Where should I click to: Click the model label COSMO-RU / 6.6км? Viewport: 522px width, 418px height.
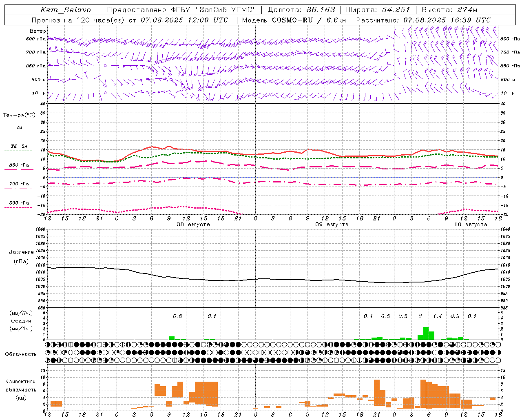pos(309,20)
